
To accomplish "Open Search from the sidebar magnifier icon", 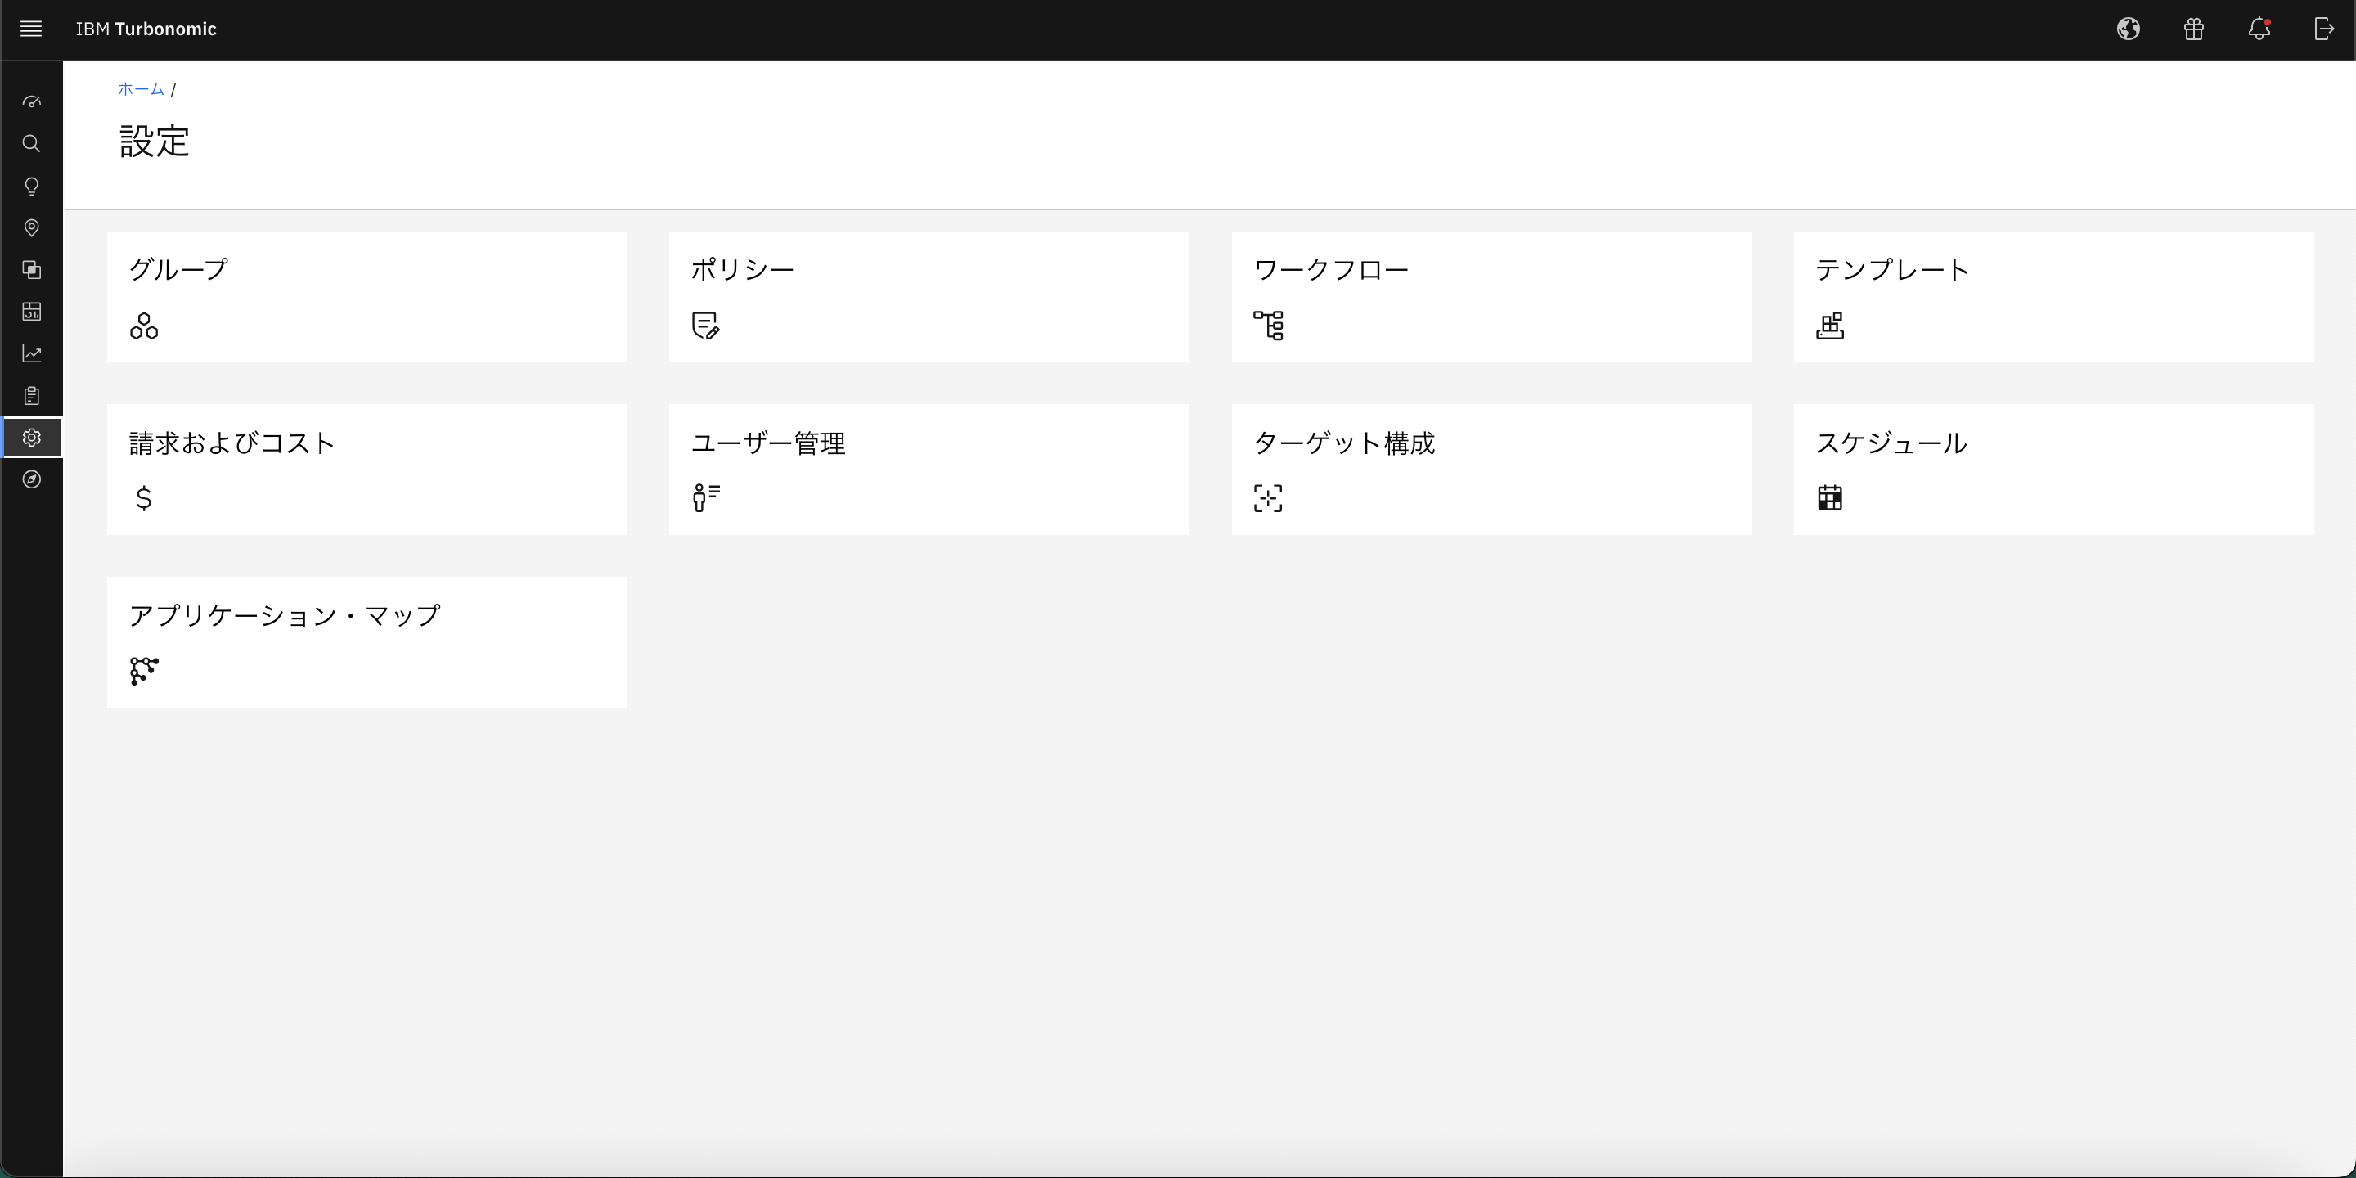I will click(31, 144).
